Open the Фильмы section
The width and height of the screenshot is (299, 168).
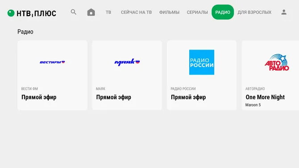(x=169, y=12)
